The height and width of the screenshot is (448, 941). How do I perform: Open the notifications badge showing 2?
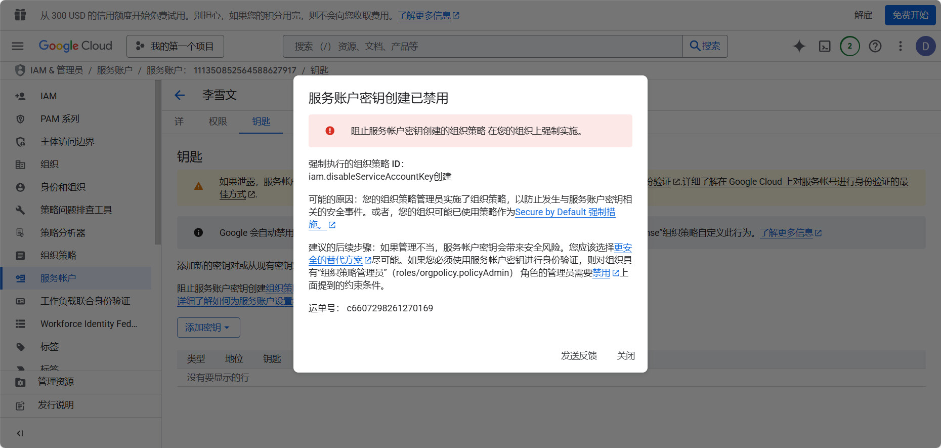[x=850, y=46]
